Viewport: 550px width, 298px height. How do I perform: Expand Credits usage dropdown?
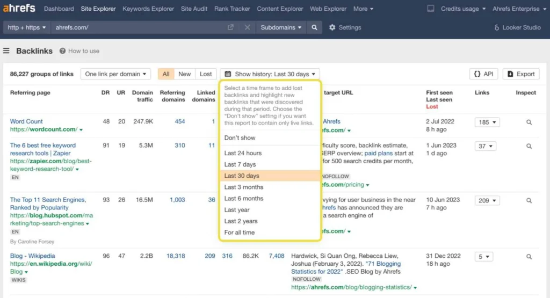[x=464, y=9]
